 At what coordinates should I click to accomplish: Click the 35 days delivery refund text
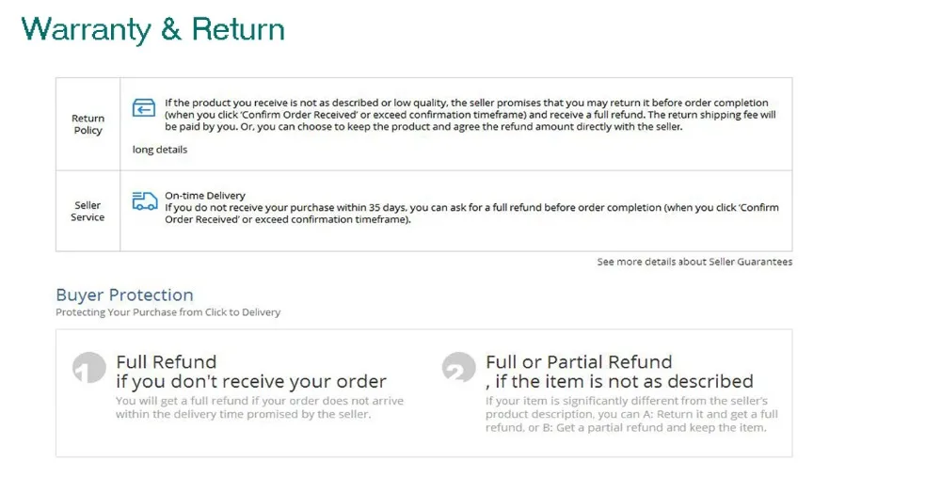(471, 214)
